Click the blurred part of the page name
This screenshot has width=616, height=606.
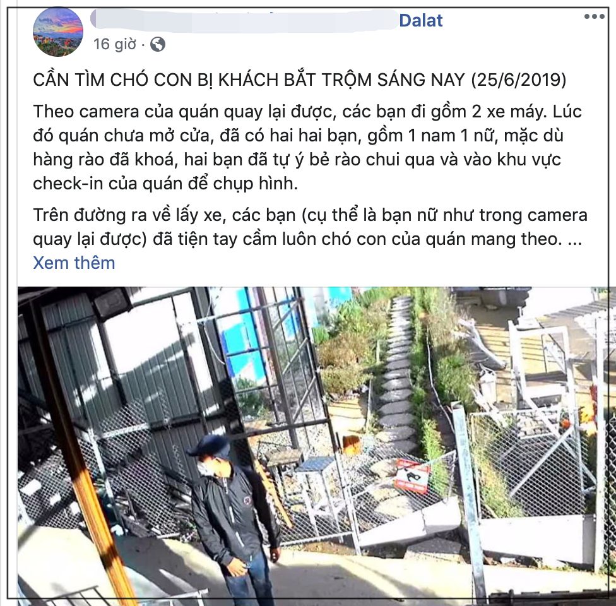pyautogui.click(x=244, y=20)
